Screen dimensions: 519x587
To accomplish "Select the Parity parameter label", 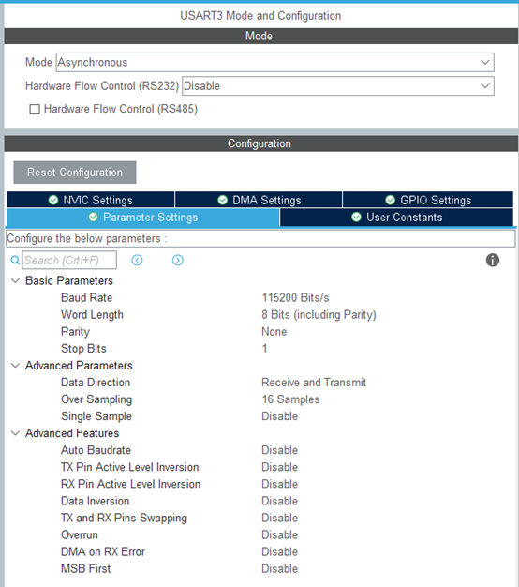I will 76,332.
